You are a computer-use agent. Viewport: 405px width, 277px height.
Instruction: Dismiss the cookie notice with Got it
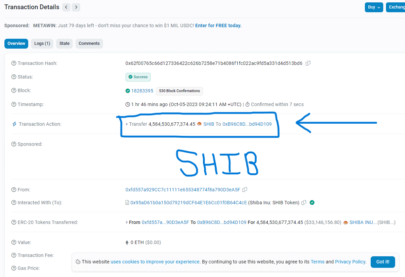pyautogui.click(x=383, y=262)
